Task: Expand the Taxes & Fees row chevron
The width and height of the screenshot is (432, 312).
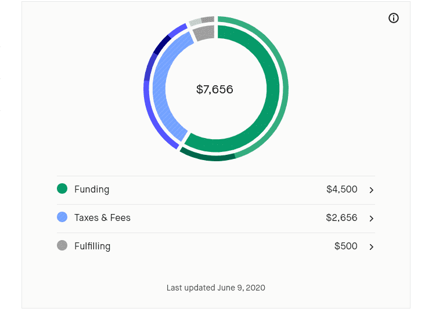Action: tap(372, 218)
